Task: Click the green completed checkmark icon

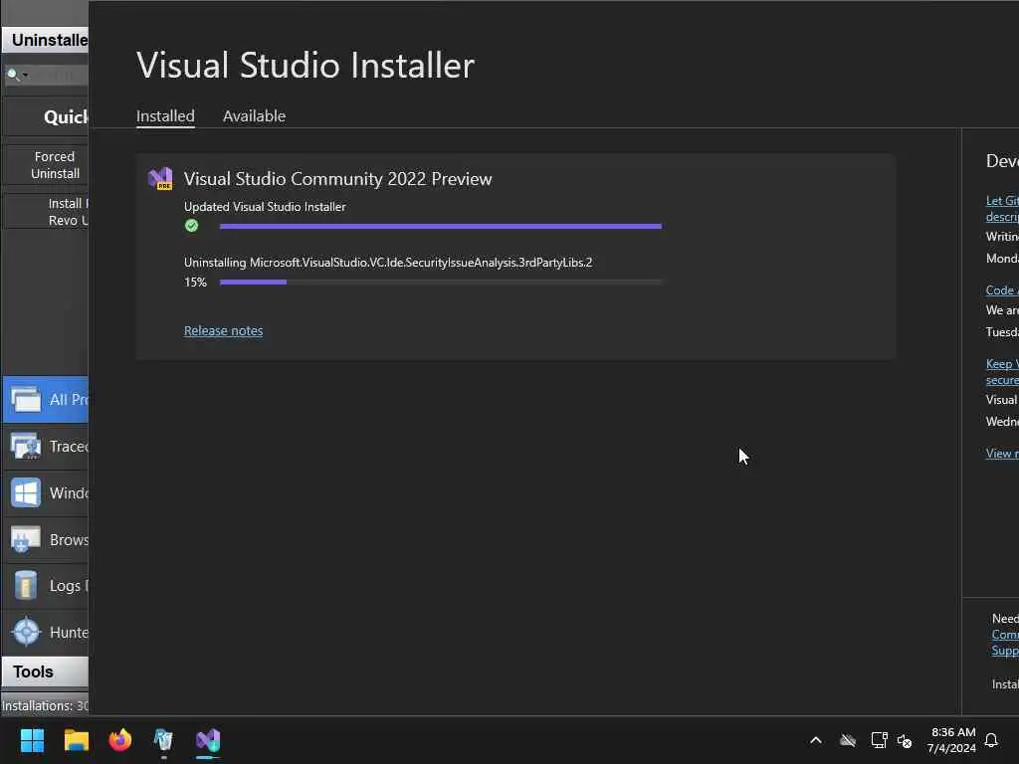Action: coord(191,226)
